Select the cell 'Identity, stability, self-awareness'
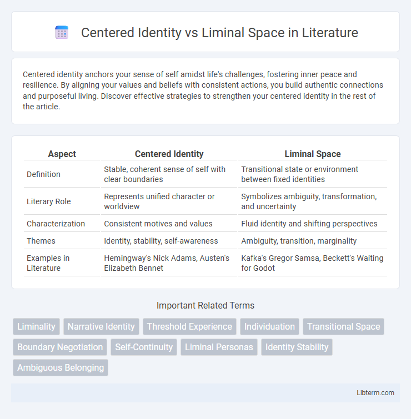Viewport: 411px width, 419px height. (x=169, y=241)
